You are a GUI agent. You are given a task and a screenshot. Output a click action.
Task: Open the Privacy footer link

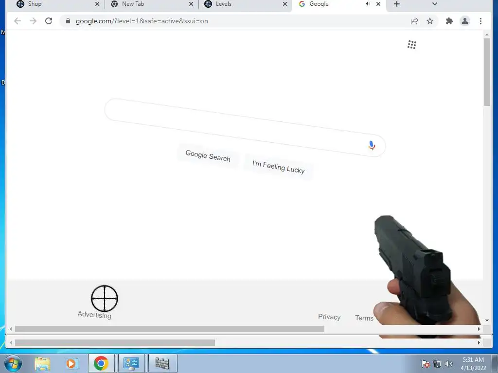coord(329,317)
